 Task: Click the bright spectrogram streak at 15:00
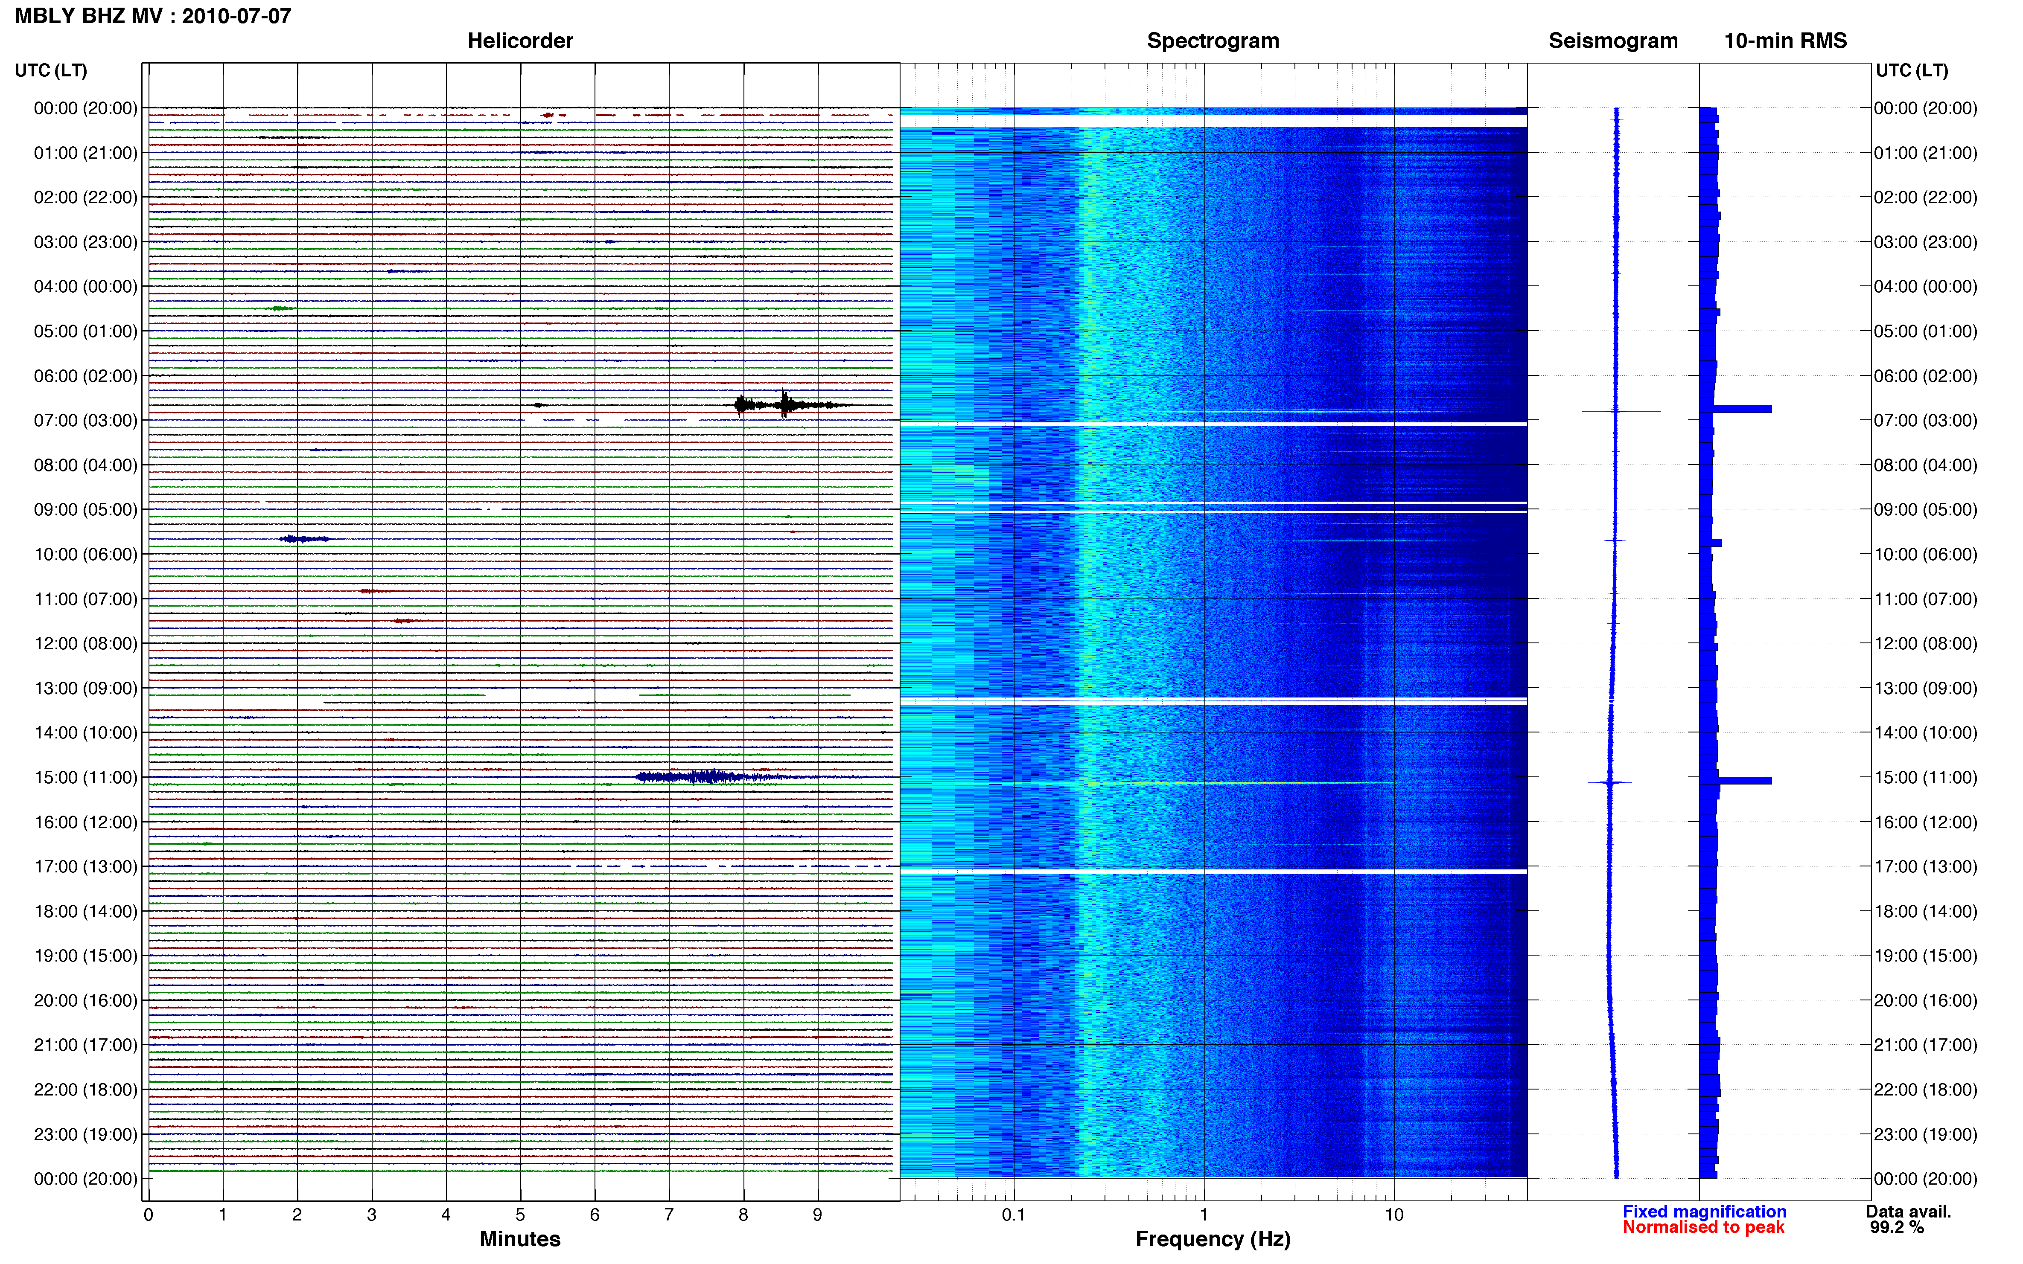(1213, 783)
